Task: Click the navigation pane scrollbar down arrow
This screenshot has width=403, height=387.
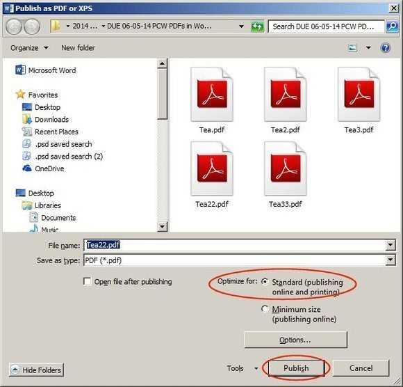Action: [162, 227]
